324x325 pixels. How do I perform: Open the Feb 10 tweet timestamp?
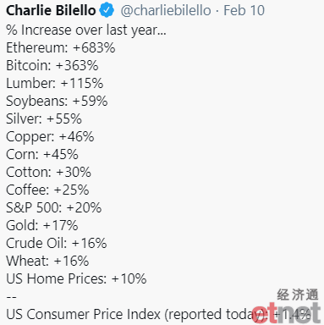[x=244, y=10]
